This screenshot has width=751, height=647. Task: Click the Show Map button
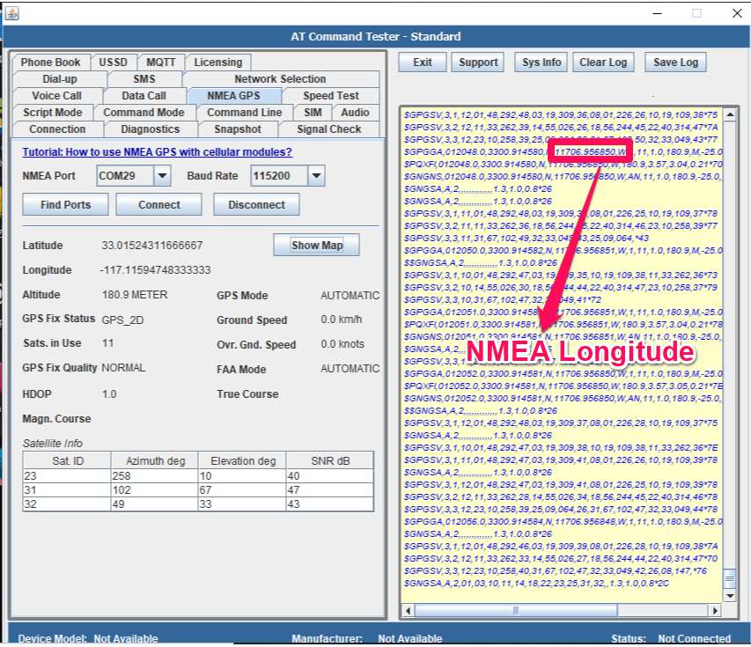pyautogui.click(x=317, y=246)
